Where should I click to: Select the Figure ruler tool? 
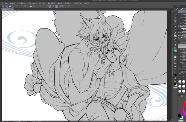tap(175, 60)
